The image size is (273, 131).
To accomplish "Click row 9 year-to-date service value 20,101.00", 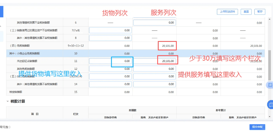I will (256, 46).
